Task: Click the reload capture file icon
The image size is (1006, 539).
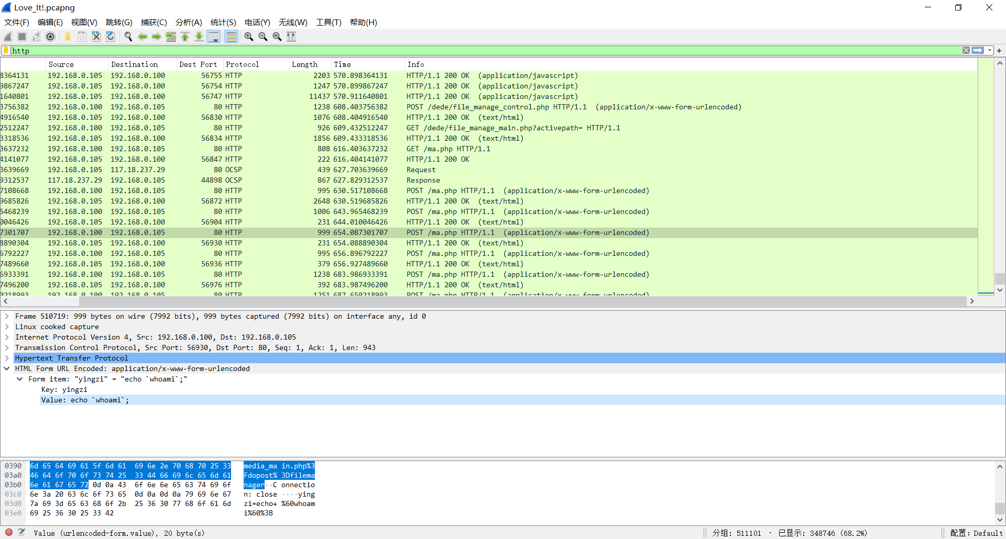Action: tap(111, 37)
